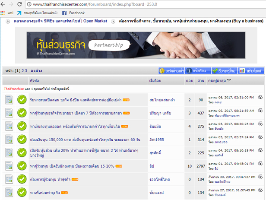Click green check icon on 90-views row

(22, 100)
